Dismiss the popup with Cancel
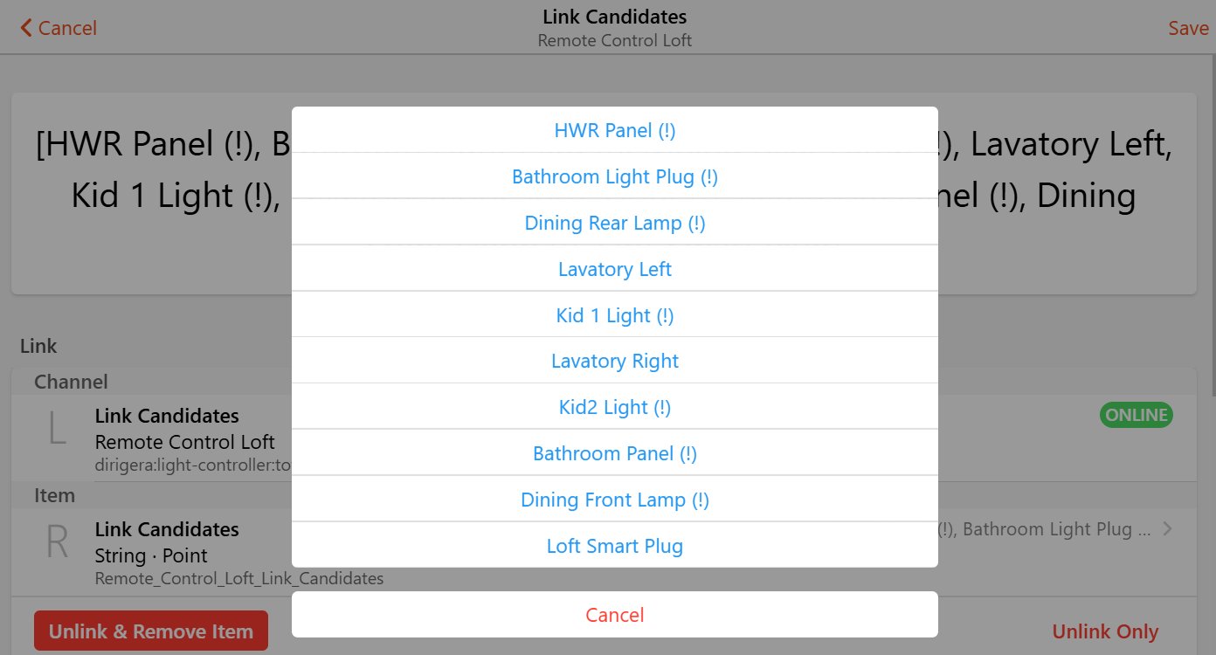Screen dimensions: 1216x655 pos(614,614)
